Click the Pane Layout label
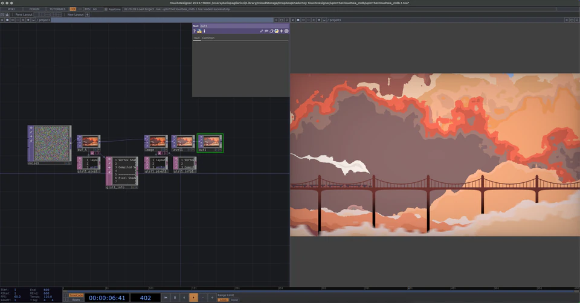Image resolution: width=580 pixels, height=303 pixels. 24,14
